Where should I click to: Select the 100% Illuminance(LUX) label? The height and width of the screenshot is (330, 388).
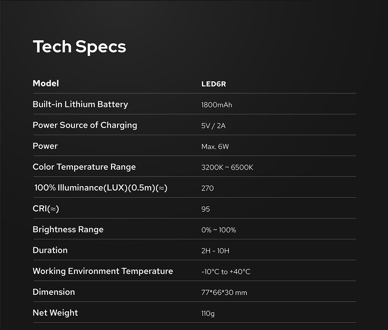click(101, 188)
